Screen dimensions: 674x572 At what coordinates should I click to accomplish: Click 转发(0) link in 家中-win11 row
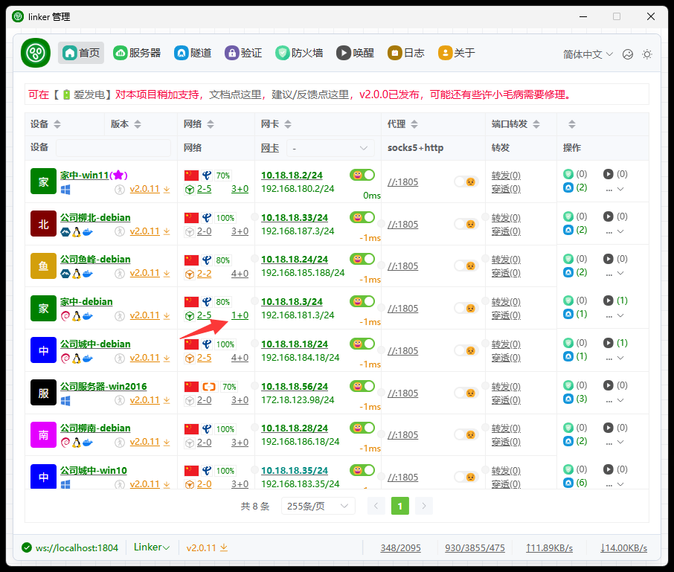506,176
